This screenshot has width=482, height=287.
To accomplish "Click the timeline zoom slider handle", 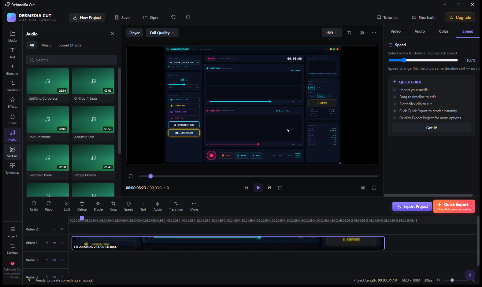I will [x=452, y=280].
